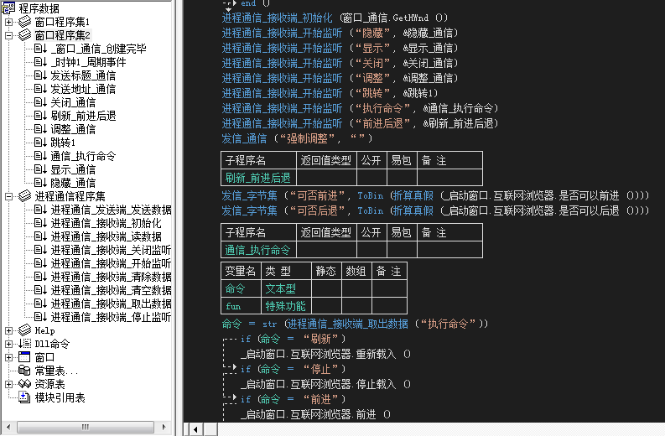Click the 发信_字节集 “可否后退” line
The image size is (665, 436).
[435, 210]
